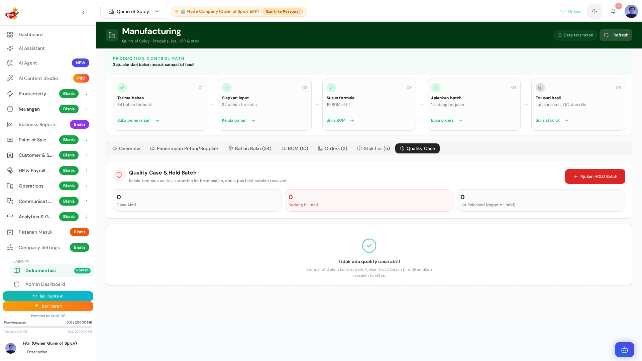Open the chatbot floating button
The height and width of the screenshot is (361, 642).
(625, 350)
